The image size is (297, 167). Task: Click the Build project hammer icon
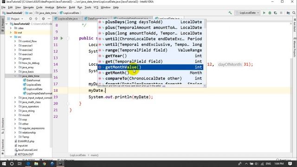pyautogui.click(x=230, y=13)
